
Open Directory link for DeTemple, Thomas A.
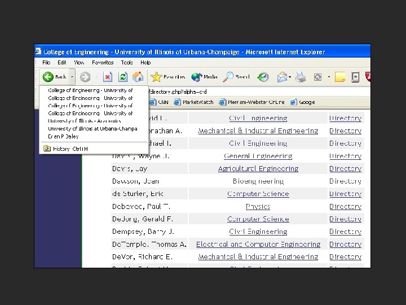(x=345, y=245)
